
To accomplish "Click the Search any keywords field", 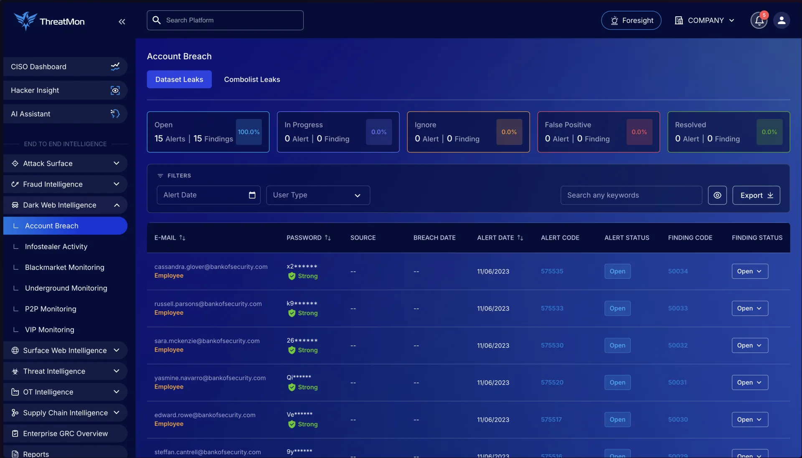I will [x=631, y=195].
